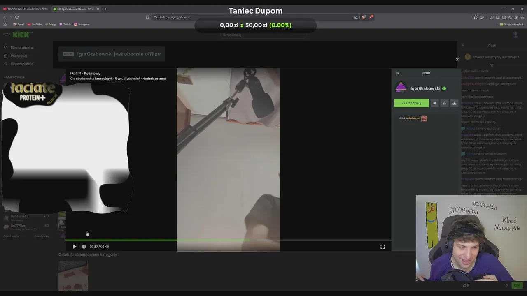Open the Kick logo home link

pyautogui.click(x=22, y=35)
